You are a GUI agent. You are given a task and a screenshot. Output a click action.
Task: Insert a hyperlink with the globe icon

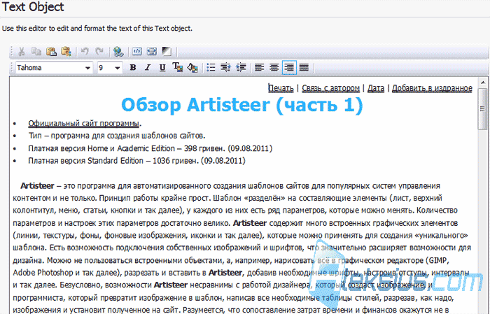118,52
